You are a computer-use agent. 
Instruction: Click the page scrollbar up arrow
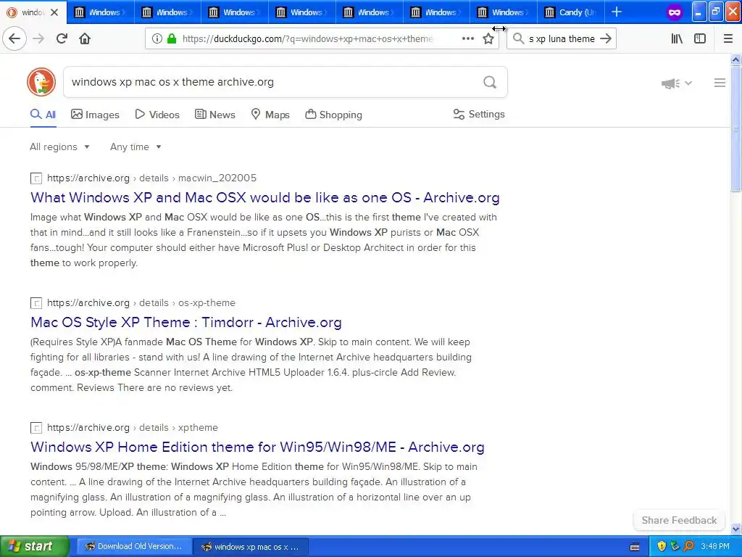[x=735, y=59]
